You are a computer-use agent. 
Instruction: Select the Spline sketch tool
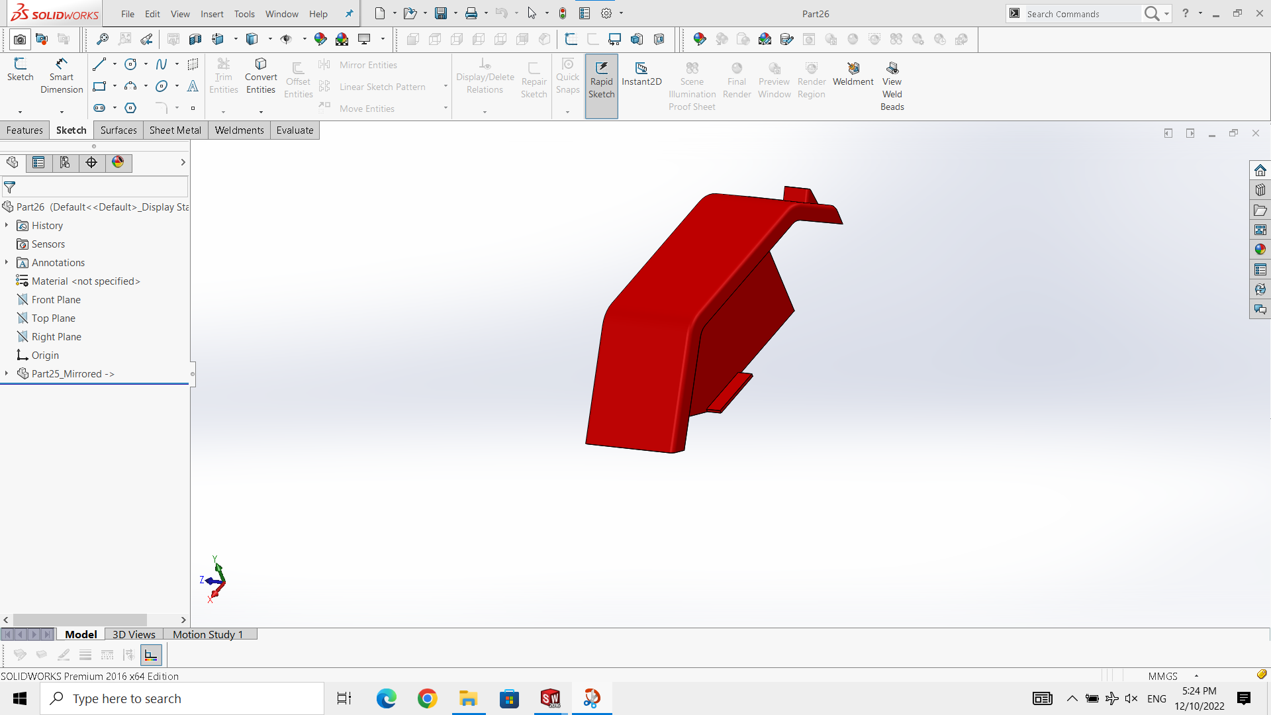[x=162, y=64]
